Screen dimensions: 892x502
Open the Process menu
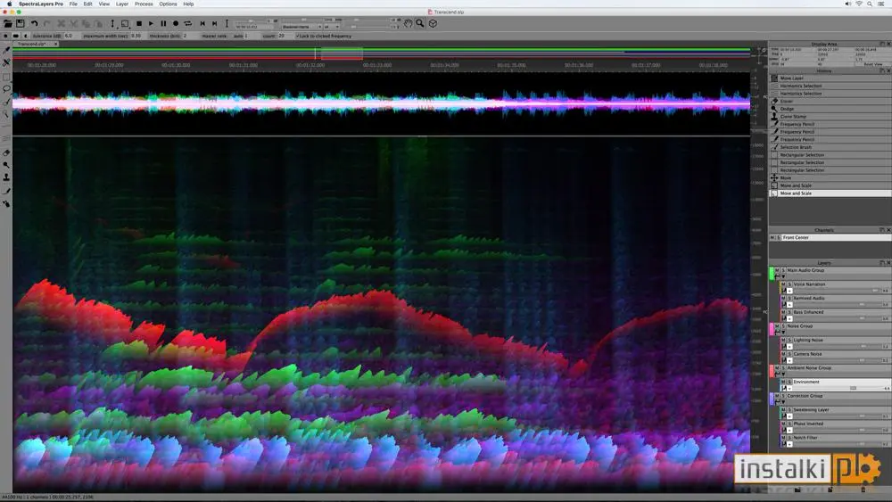144,4
